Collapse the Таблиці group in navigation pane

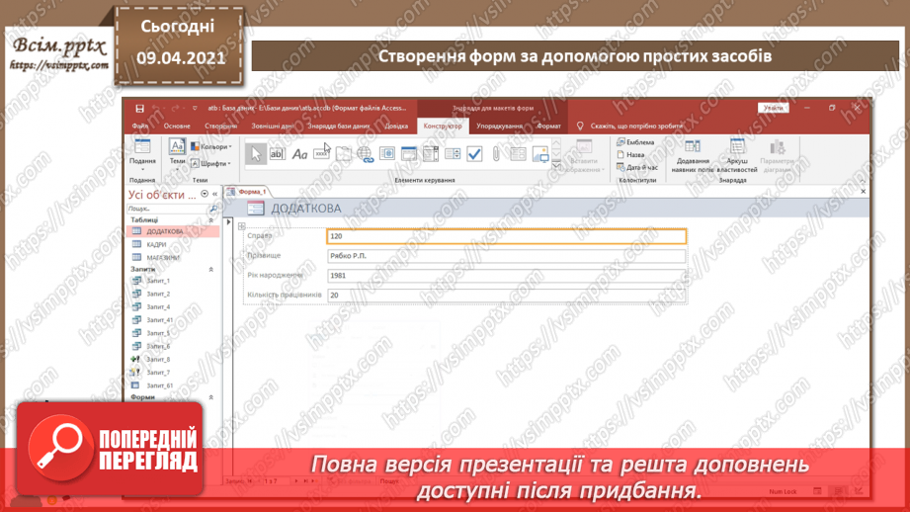point(210,220)
